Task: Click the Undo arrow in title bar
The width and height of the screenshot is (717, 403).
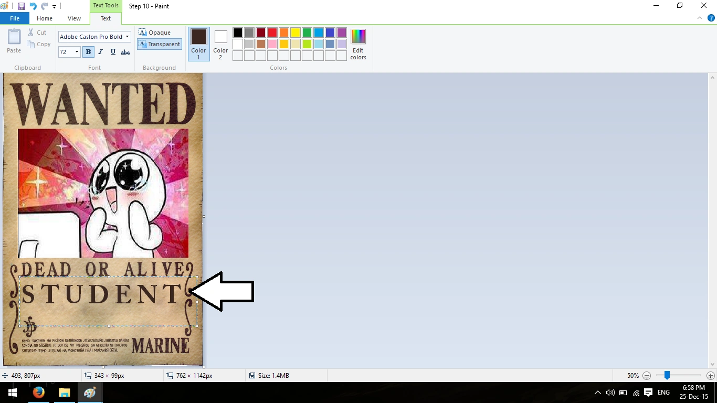Action: click(x=33, y=6)
